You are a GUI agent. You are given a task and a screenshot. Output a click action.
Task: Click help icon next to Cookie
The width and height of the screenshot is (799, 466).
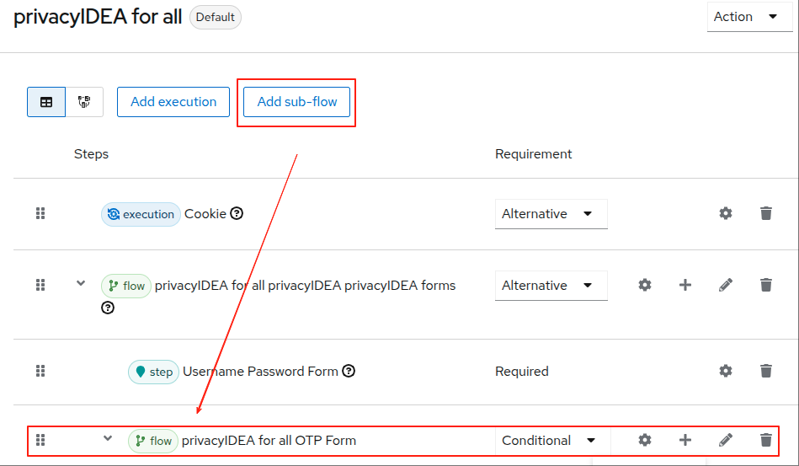237,214
